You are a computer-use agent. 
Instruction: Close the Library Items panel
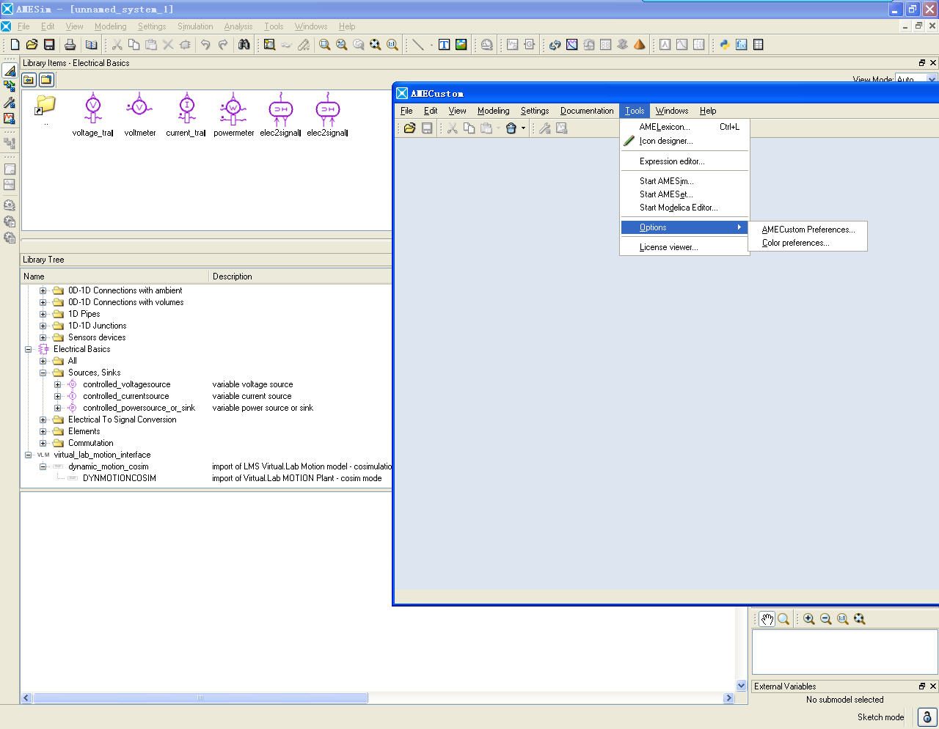pyautogui.click(x=933, y=63)
